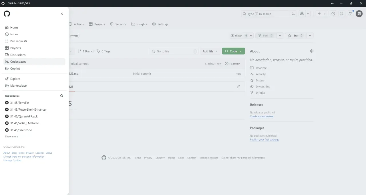The width and height of the screenshot is (366, 195).
Task: Expand the Copilot dropdown arrow in header
Action: (x=308, y=14)
